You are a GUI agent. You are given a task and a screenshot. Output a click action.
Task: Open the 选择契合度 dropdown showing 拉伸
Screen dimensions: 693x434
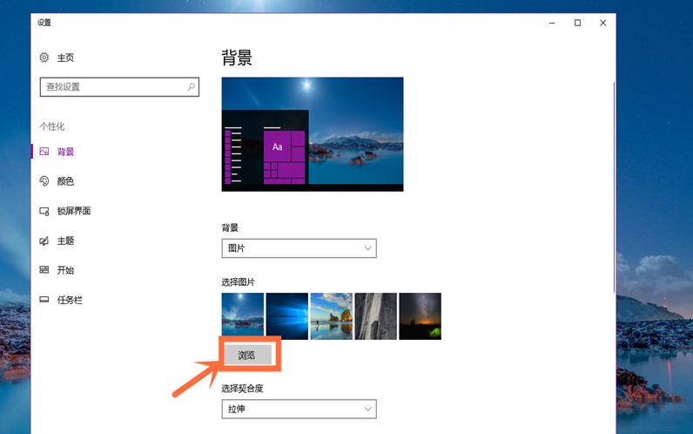click(x=299, y=410)
